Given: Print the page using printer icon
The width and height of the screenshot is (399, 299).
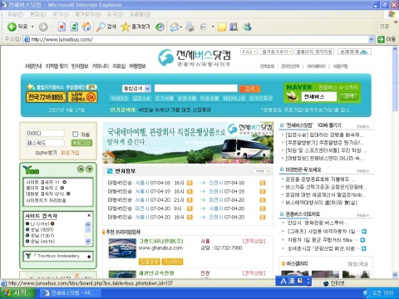Looking at the screenshot, I should [x=190, y=27].
